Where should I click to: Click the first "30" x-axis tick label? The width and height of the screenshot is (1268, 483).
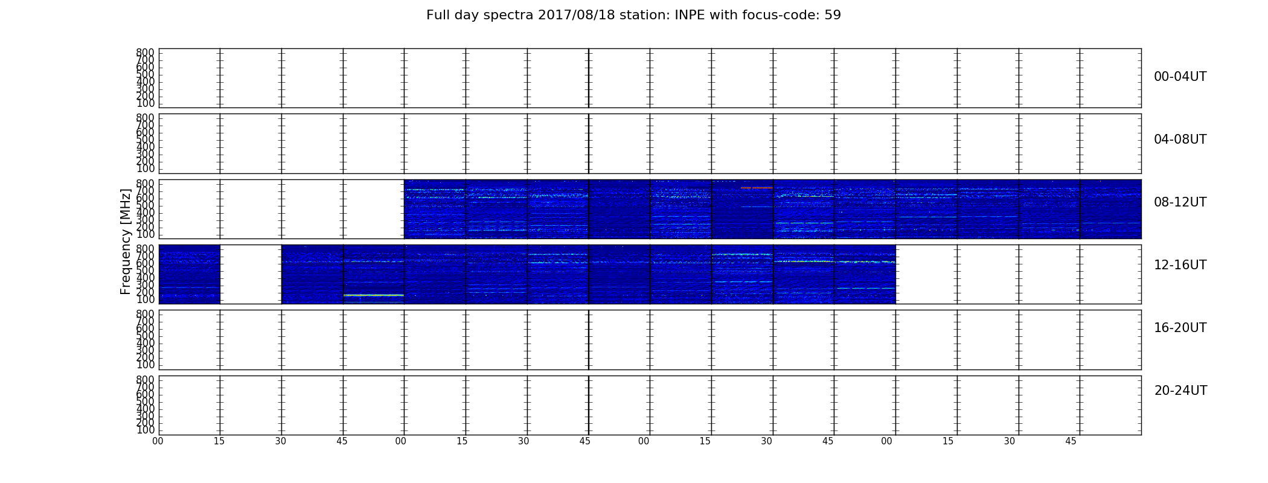281,441
